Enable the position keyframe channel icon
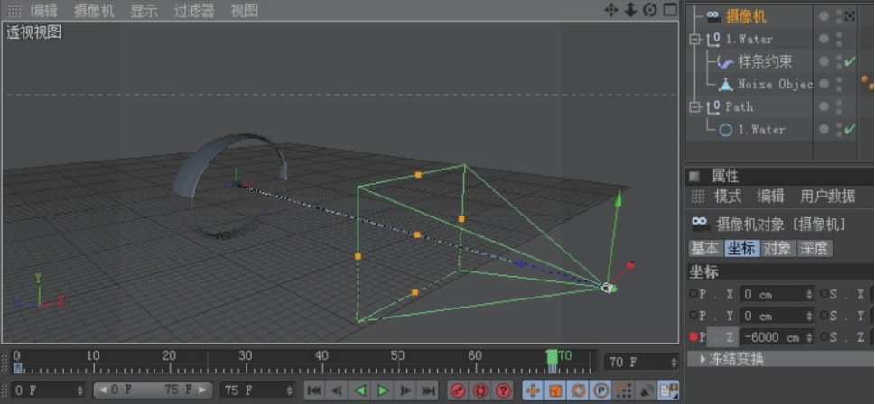This screenshot has width=875, height=404. 533,390
